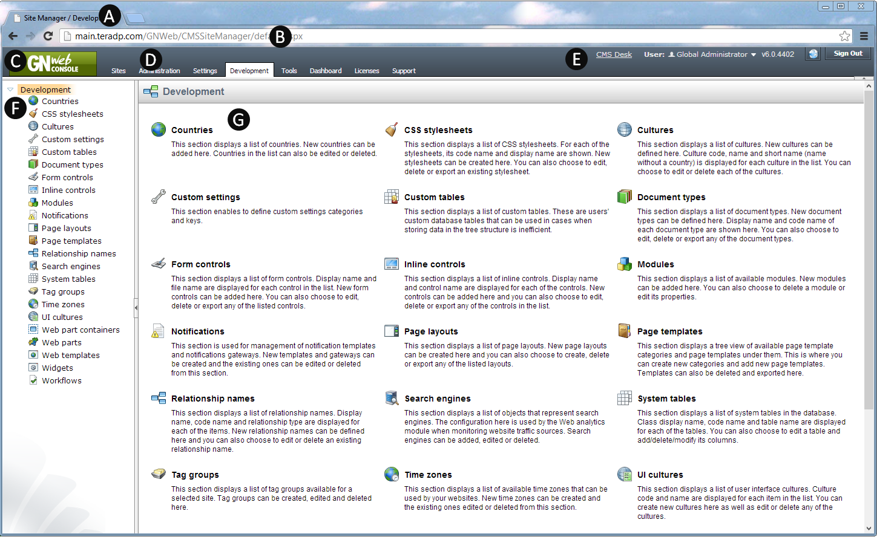Click the Tag groups icon in main panel

159,474
